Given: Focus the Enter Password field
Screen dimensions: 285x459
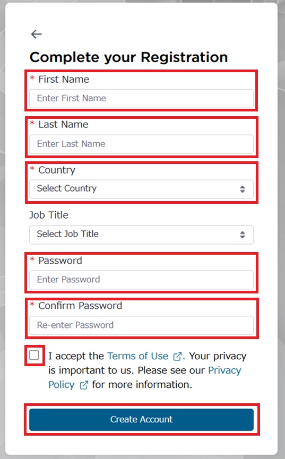Looking at the screenshot, I should (x=141, y=280).
